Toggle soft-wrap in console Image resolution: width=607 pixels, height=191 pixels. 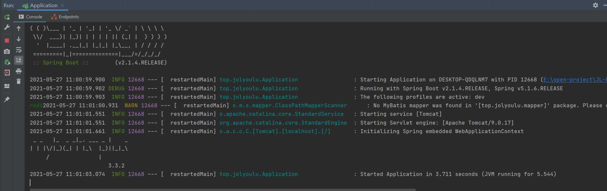19,50
